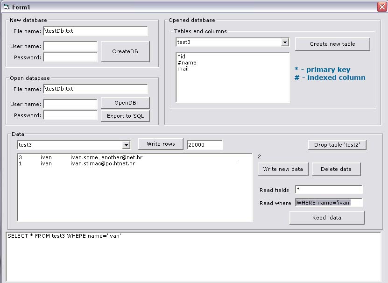Select the #name column in list
The width and height of the screenshot is (388, 283).
187,63
